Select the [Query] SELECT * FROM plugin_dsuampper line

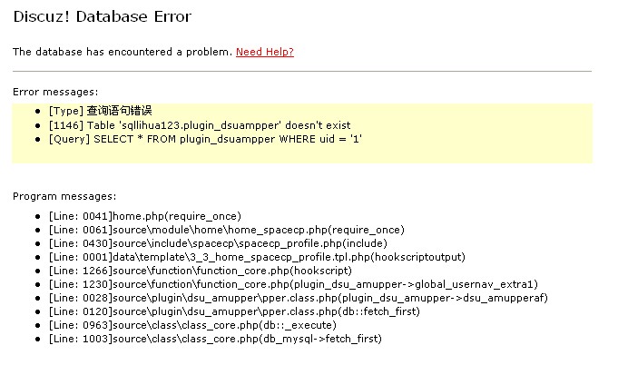click(205, 139)
